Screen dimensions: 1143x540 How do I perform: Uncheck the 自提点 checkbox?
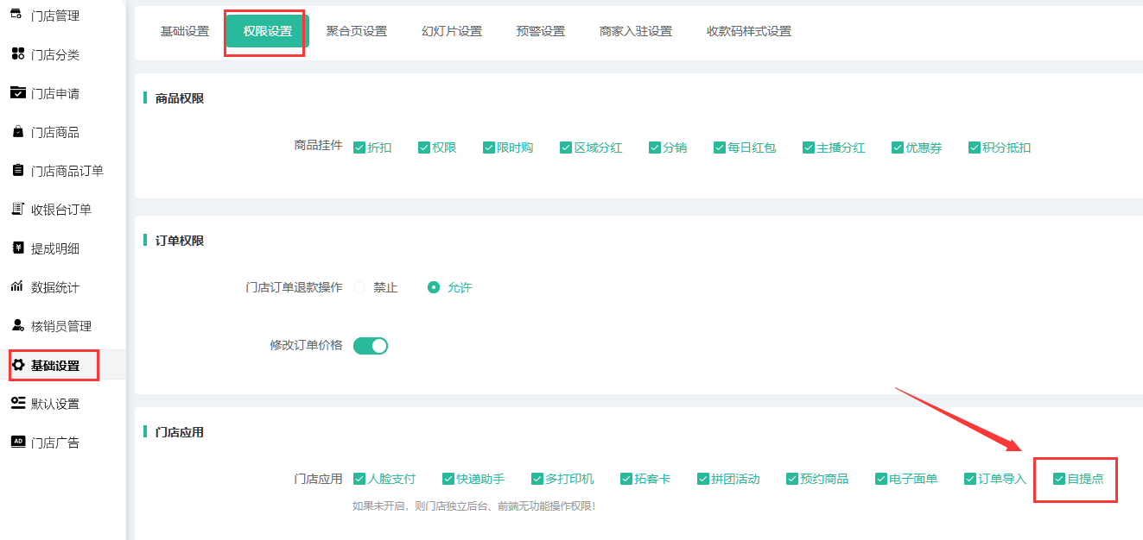1059,479
